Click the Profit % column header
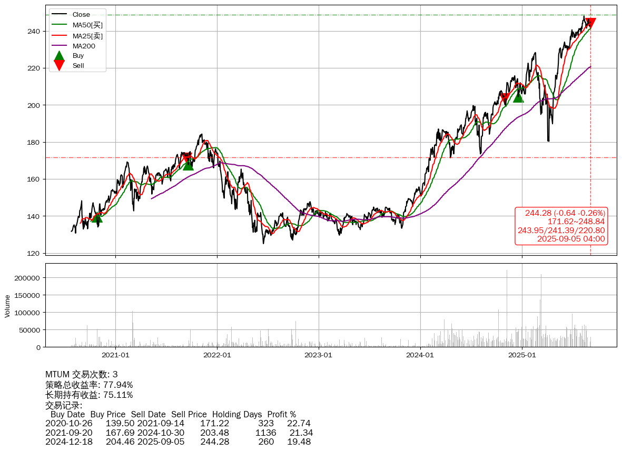 pyautogui.click(x=281, y=414)
